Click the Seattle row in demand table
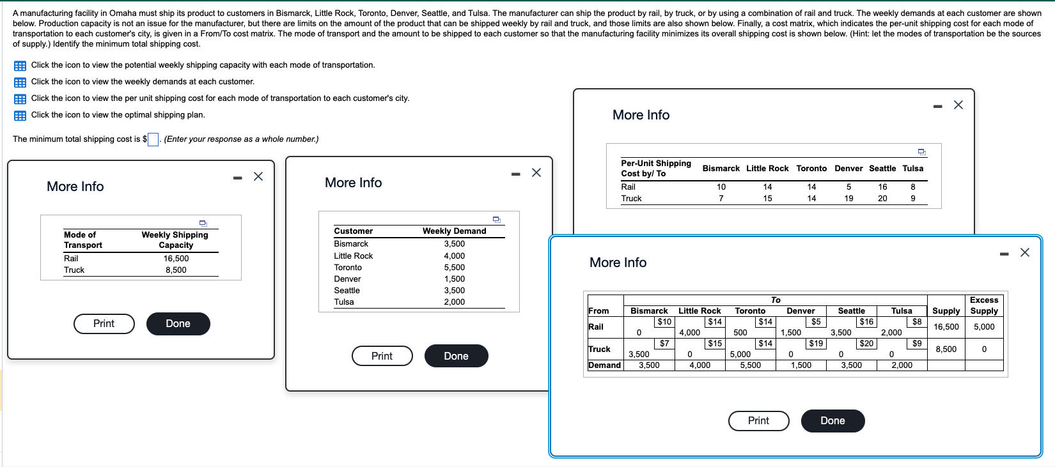 click(x=419, y=291)
